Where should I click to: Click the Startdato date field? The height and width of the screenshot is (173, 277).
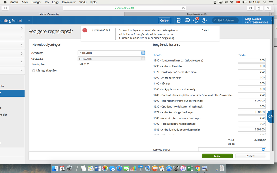(112, 53)
